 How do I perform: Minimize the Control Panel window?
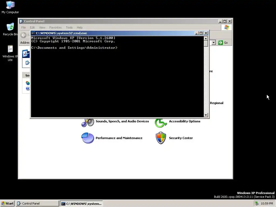pos(220,21)
